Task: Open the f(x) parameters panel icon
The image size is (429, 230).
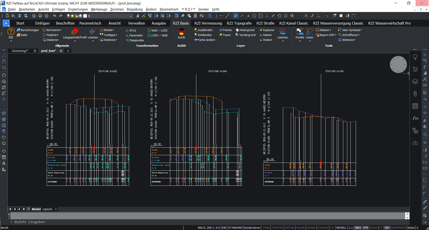Action: [415, 118]
